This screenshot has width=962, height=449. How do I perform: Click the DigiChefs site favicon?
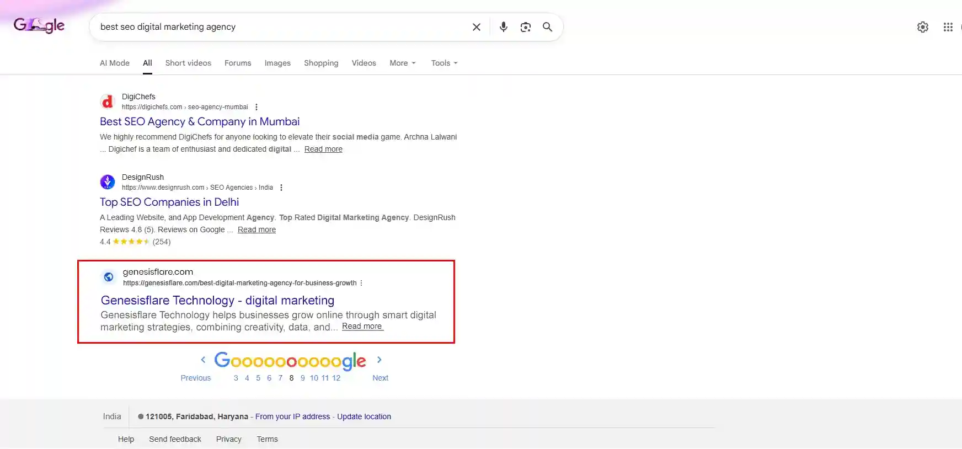pos(108,101)
